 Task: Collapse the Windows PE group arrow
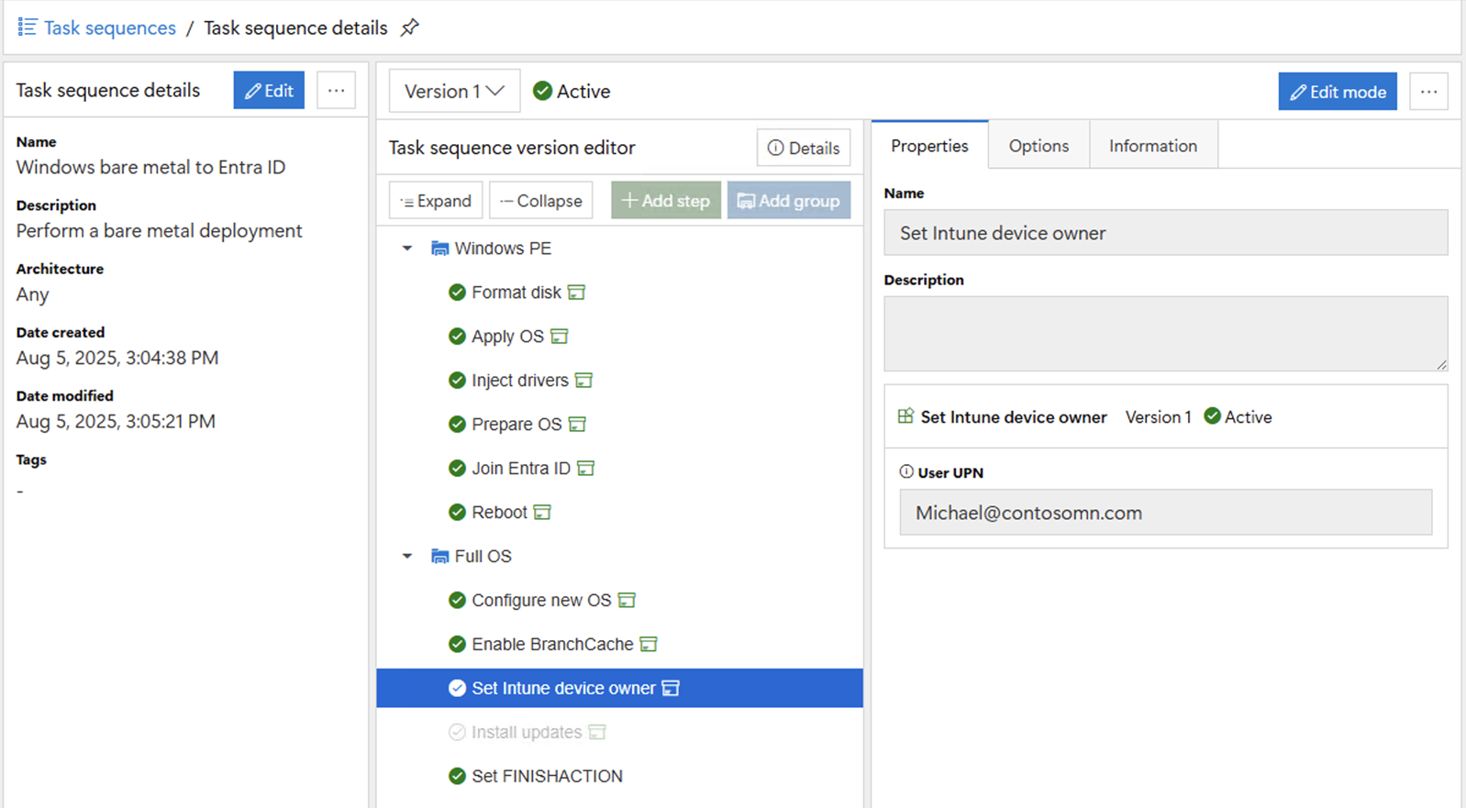pyautogui.click(x=407, y=249)
